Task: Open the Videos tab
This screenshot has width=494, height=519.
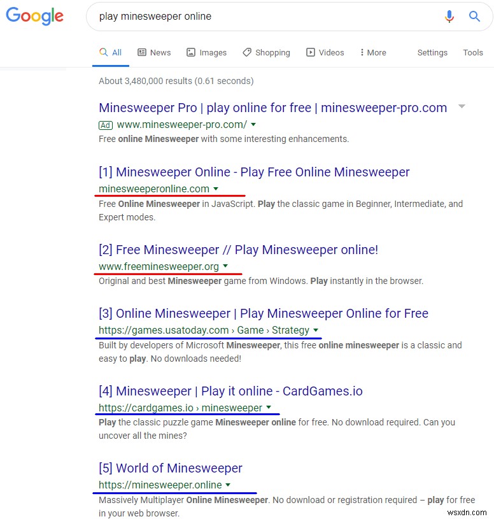Action: pyautogui.click(x=325, y=52)
